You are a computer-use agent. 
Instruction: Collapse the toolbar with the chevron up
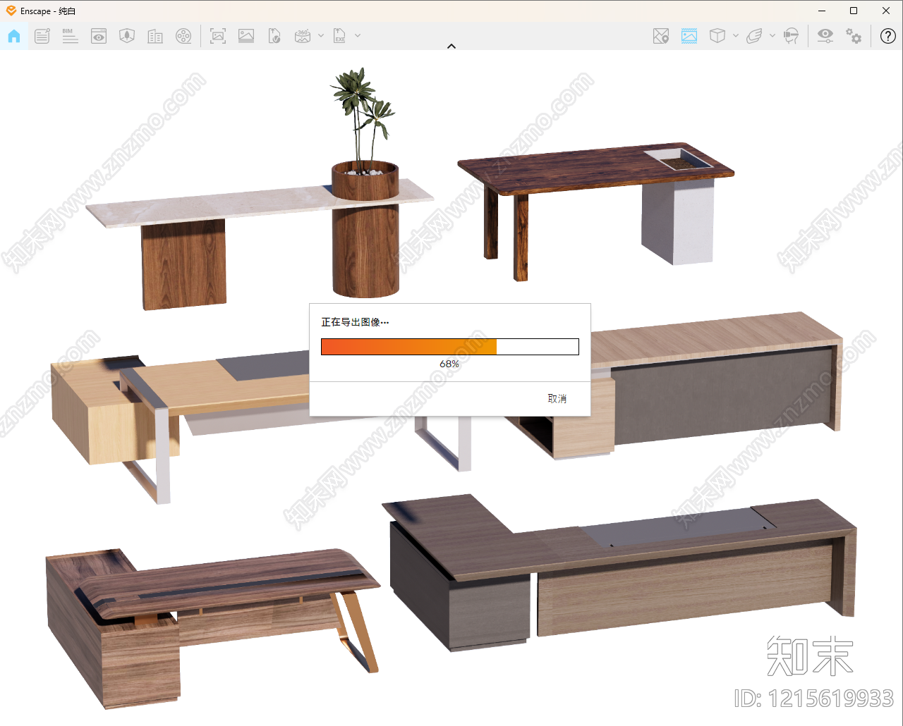[451, 47]
